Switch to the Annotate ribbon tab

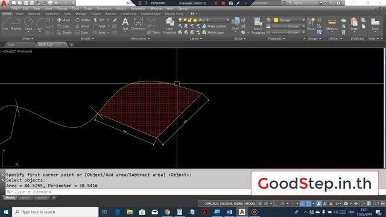pyautogui.click(x=34, y=14)
